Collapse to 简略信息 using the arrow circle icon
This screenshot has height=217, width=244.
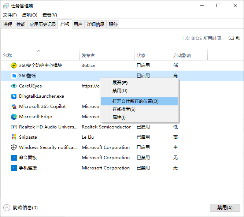point(7,208)
